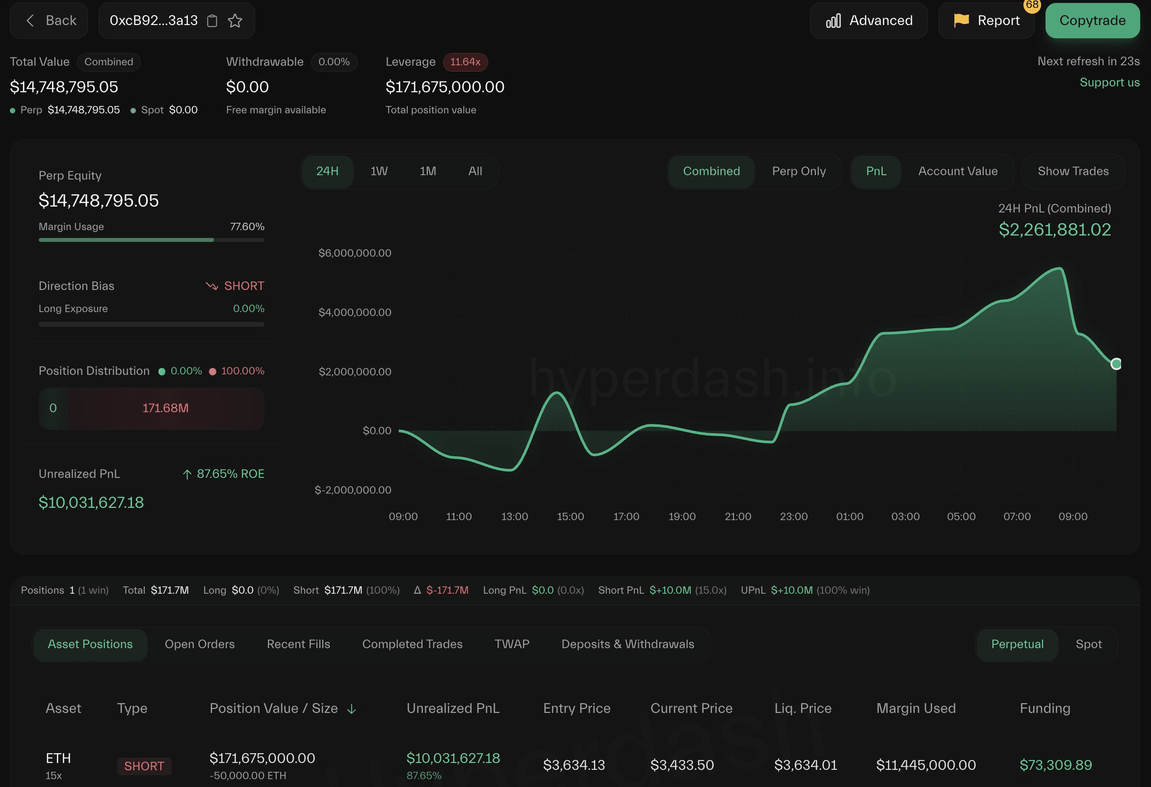Click the 0.00% withdrawable badge
The width and height of the screenshot is (1151, 787).
334,62
